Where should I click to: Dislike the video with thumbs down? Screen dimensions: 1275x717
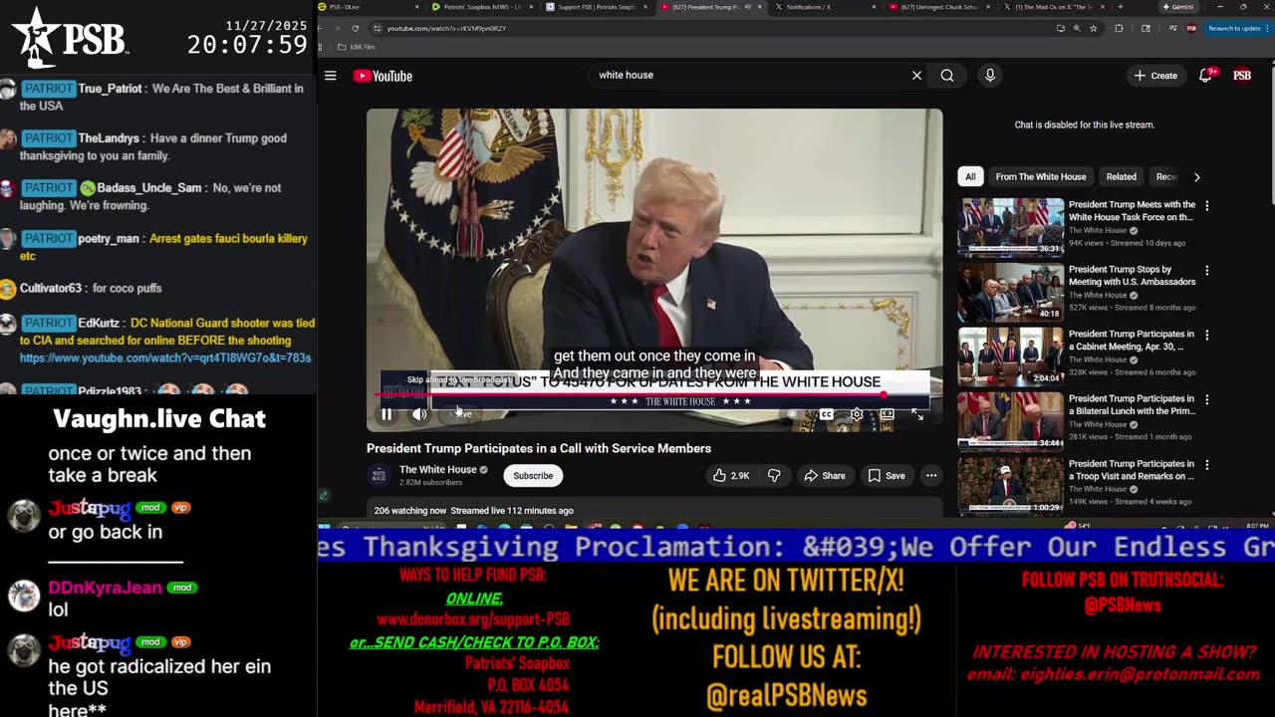tap(774, 476)
